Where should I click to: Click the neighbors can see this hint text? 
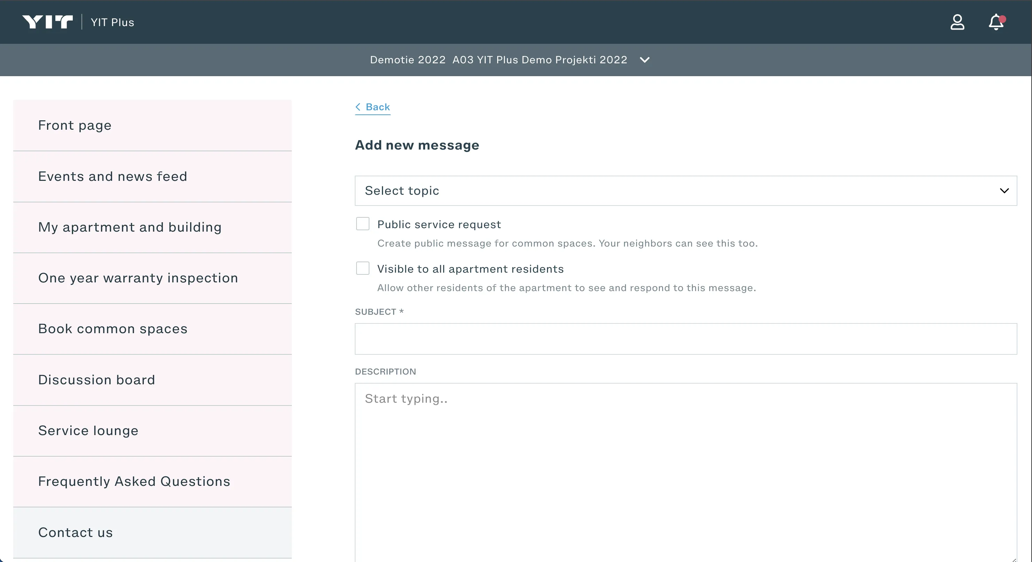click(567, 243)
